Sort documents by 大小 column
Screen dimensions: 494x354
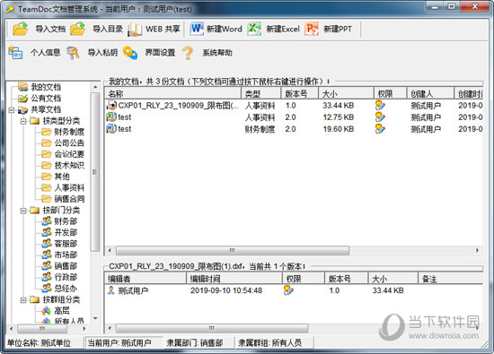[x=346, y=93]
